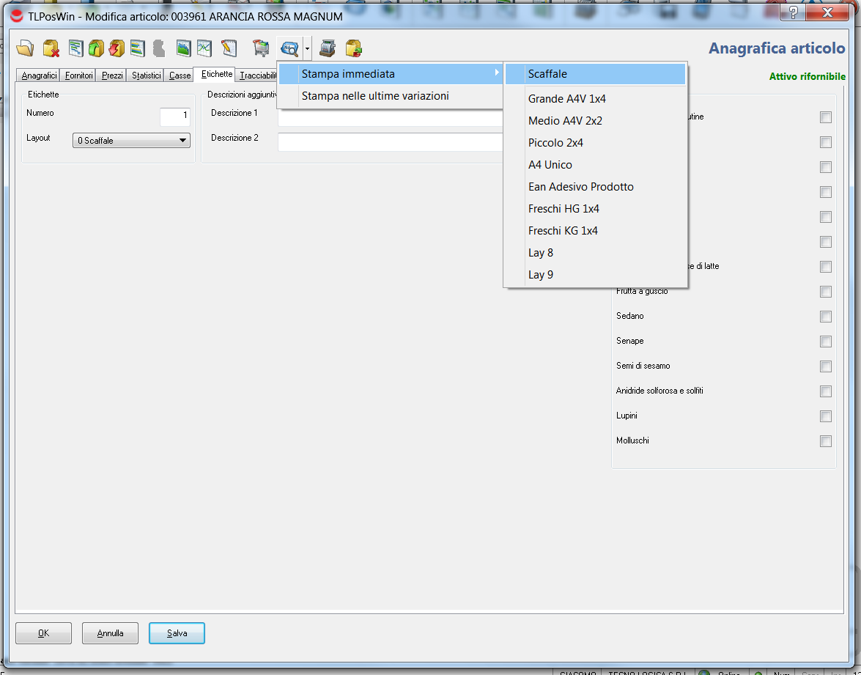The image size is (861, 675).
Task: Choose Freschi KG 1x4 from the submenu
Action: click(x=563, y=231)
